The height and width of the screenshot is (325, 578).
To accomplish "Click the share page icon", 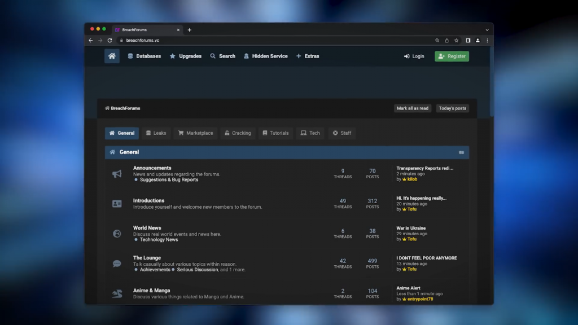I will point(447,41).
